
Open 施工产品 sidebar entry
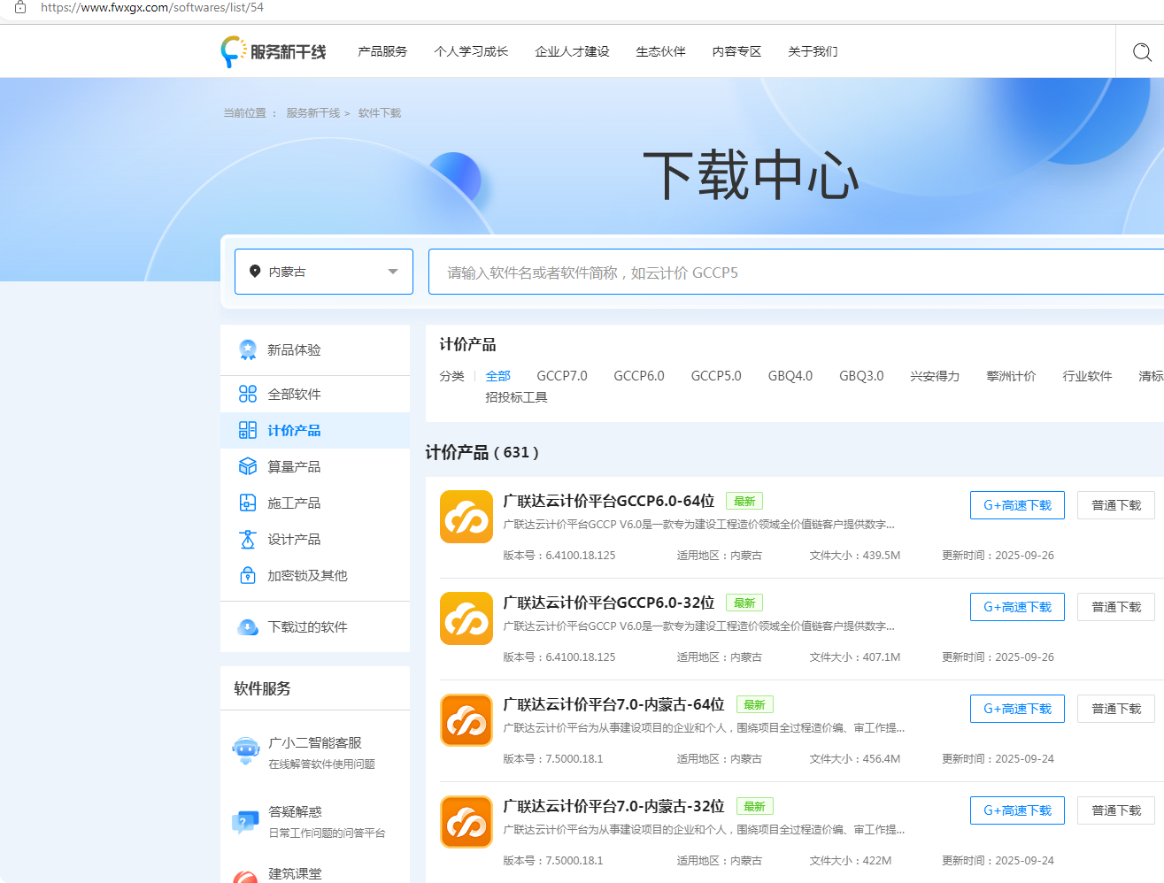click(x=315, y=503)
